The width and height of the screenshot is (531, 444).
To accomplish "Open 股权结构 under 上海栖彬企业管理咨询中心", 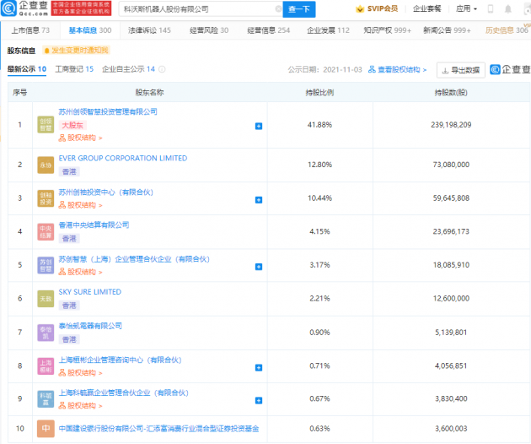I will click(80, 373).
